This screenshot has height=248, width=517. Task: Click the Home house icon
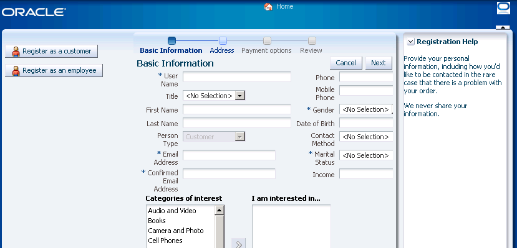268,7
